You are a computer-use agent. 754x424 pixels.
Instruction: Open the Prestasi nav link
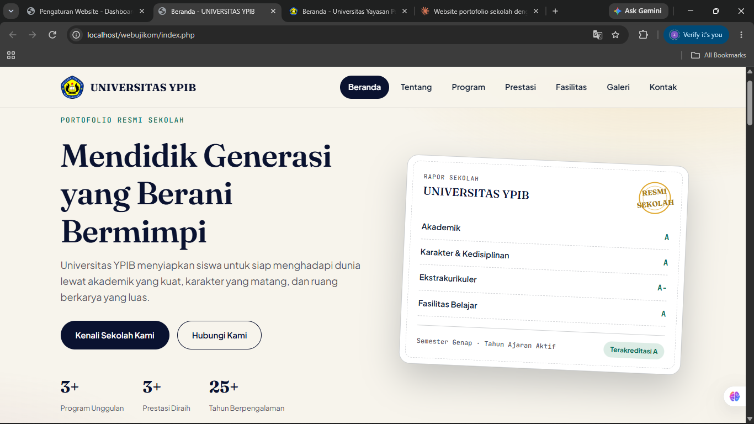pos(521,87)
